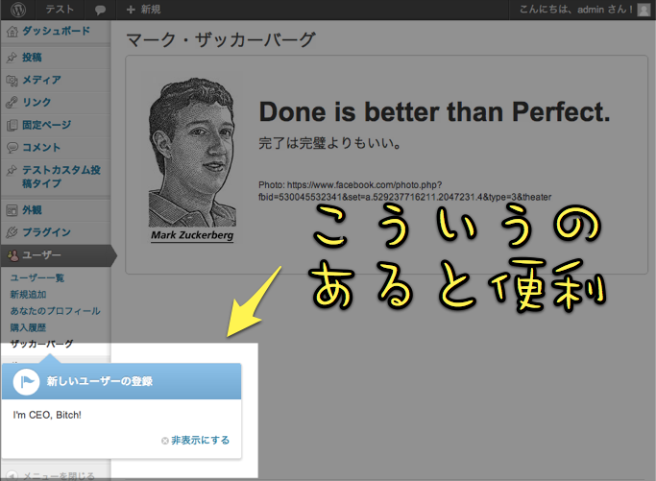The image size is (656, 481).
Task: Click the ダッシュボード house icon
Action: (12, 31)
